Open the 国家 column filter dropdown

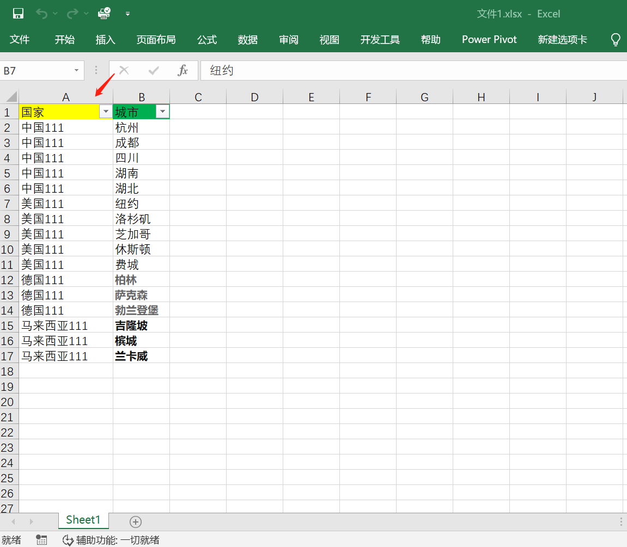pos(106,112)
